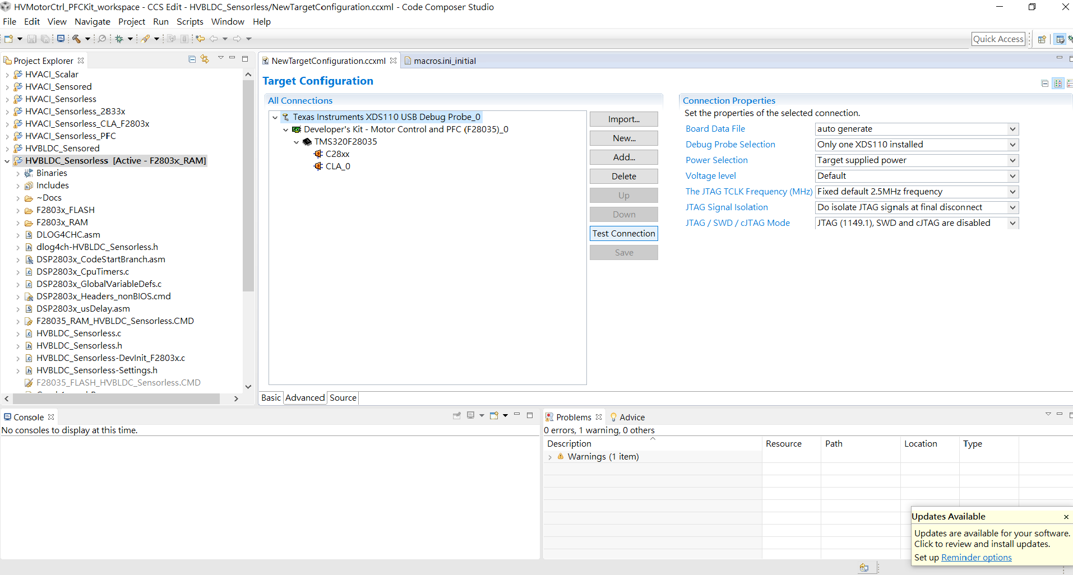The image size is (1073, 575).
Task: Open the Voltage level dropdown
Action: [1012, 176]
